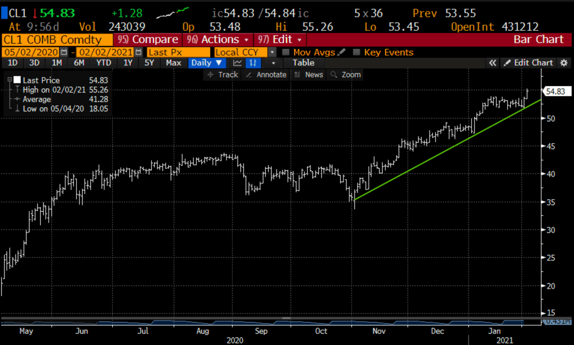Switch to YTD time range
The width and height of the screenshot is (574, 345).
pyautogui.click(x=103, y=63)
